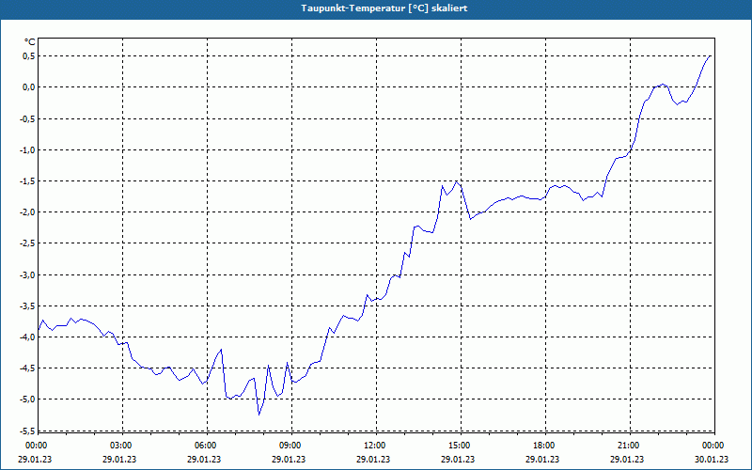Click the 03:00 time label
Image resolution: width=752 pixels, height=470 pixels.
pos(121,446)
